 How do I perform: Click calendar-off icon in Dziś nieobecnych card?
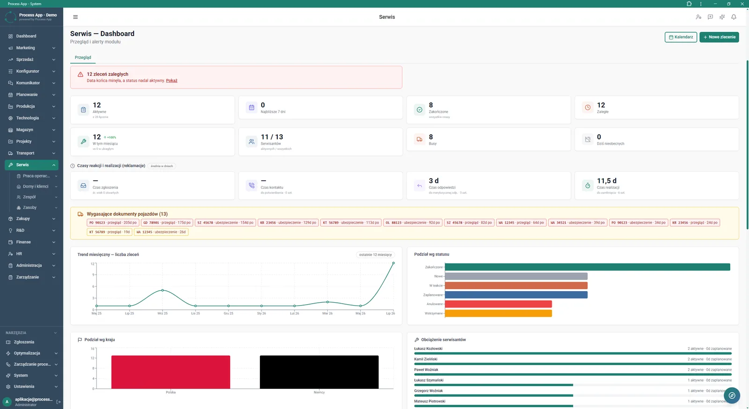tap(587, 139)
